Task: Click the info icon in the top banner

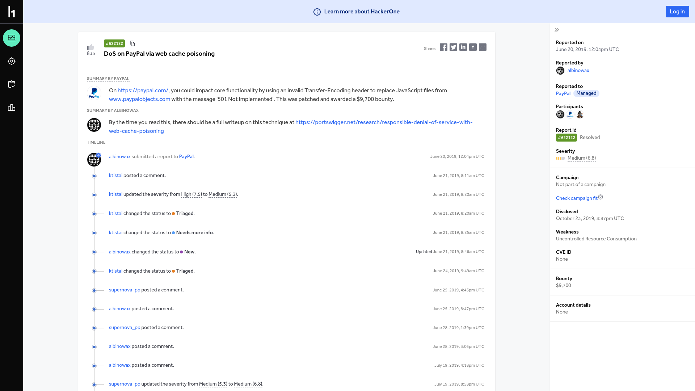Action: (317, 12)
